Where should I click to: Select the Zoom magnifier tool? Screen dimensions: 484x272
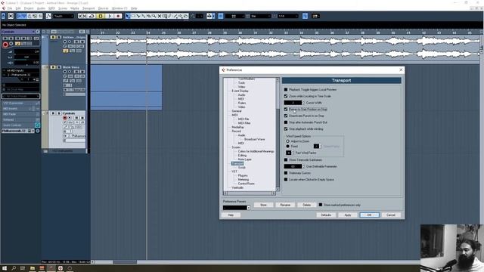154,16
